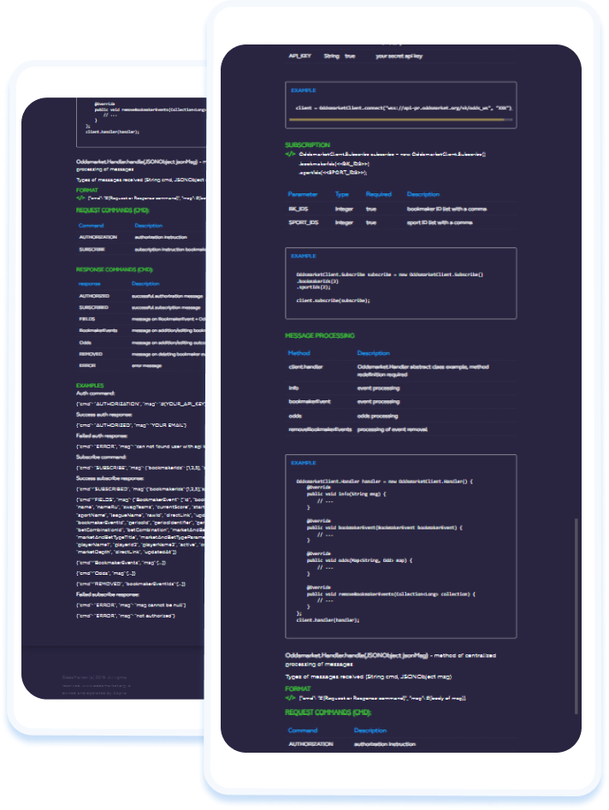Viewport: 609px width, 810px height.
Task: Click the 'Auth command:' label
Action: click(95, 393)
